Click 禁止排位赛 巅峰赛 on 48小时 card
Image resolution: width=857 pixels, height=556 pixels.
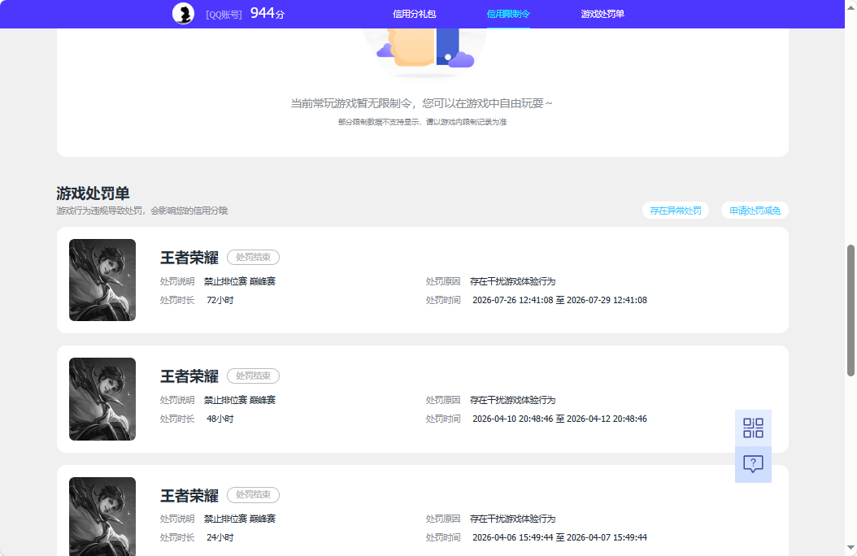[x=240, y=401]
